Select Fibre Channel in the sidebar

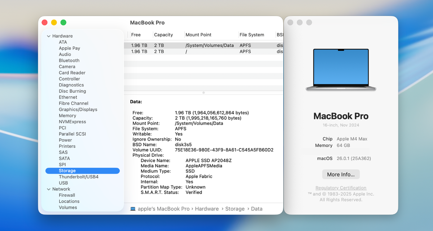(x=74, y=103)
